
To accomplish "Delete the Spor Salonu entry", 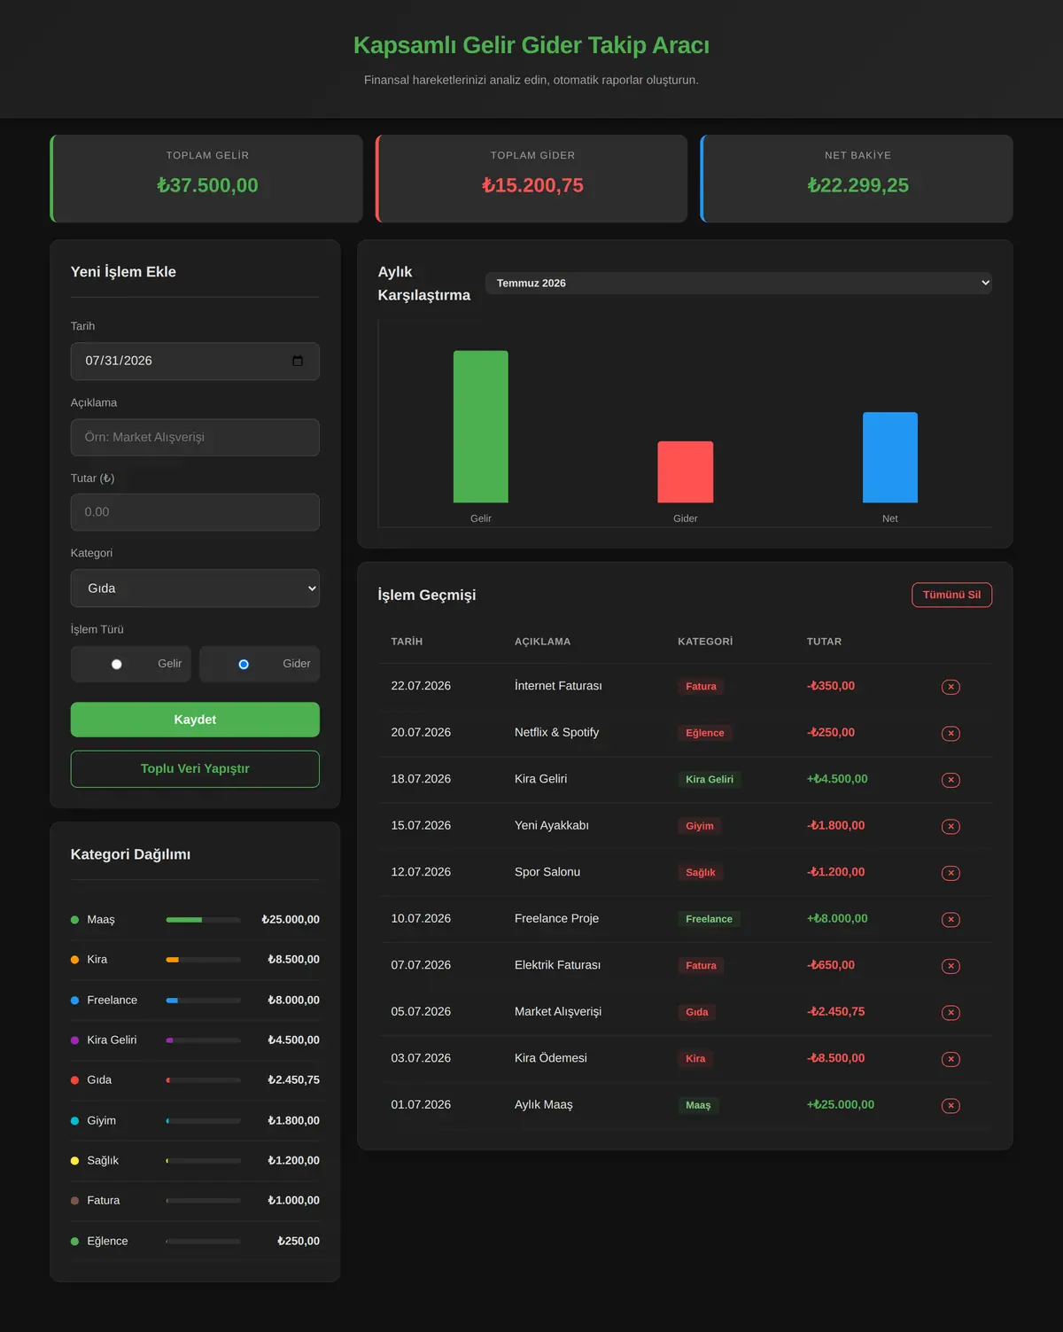I will [950, 873].
